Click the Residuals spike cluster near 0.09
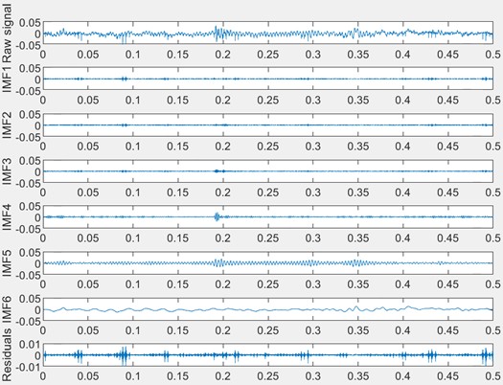This screenshot has height=385, width=503. (124, 355)
